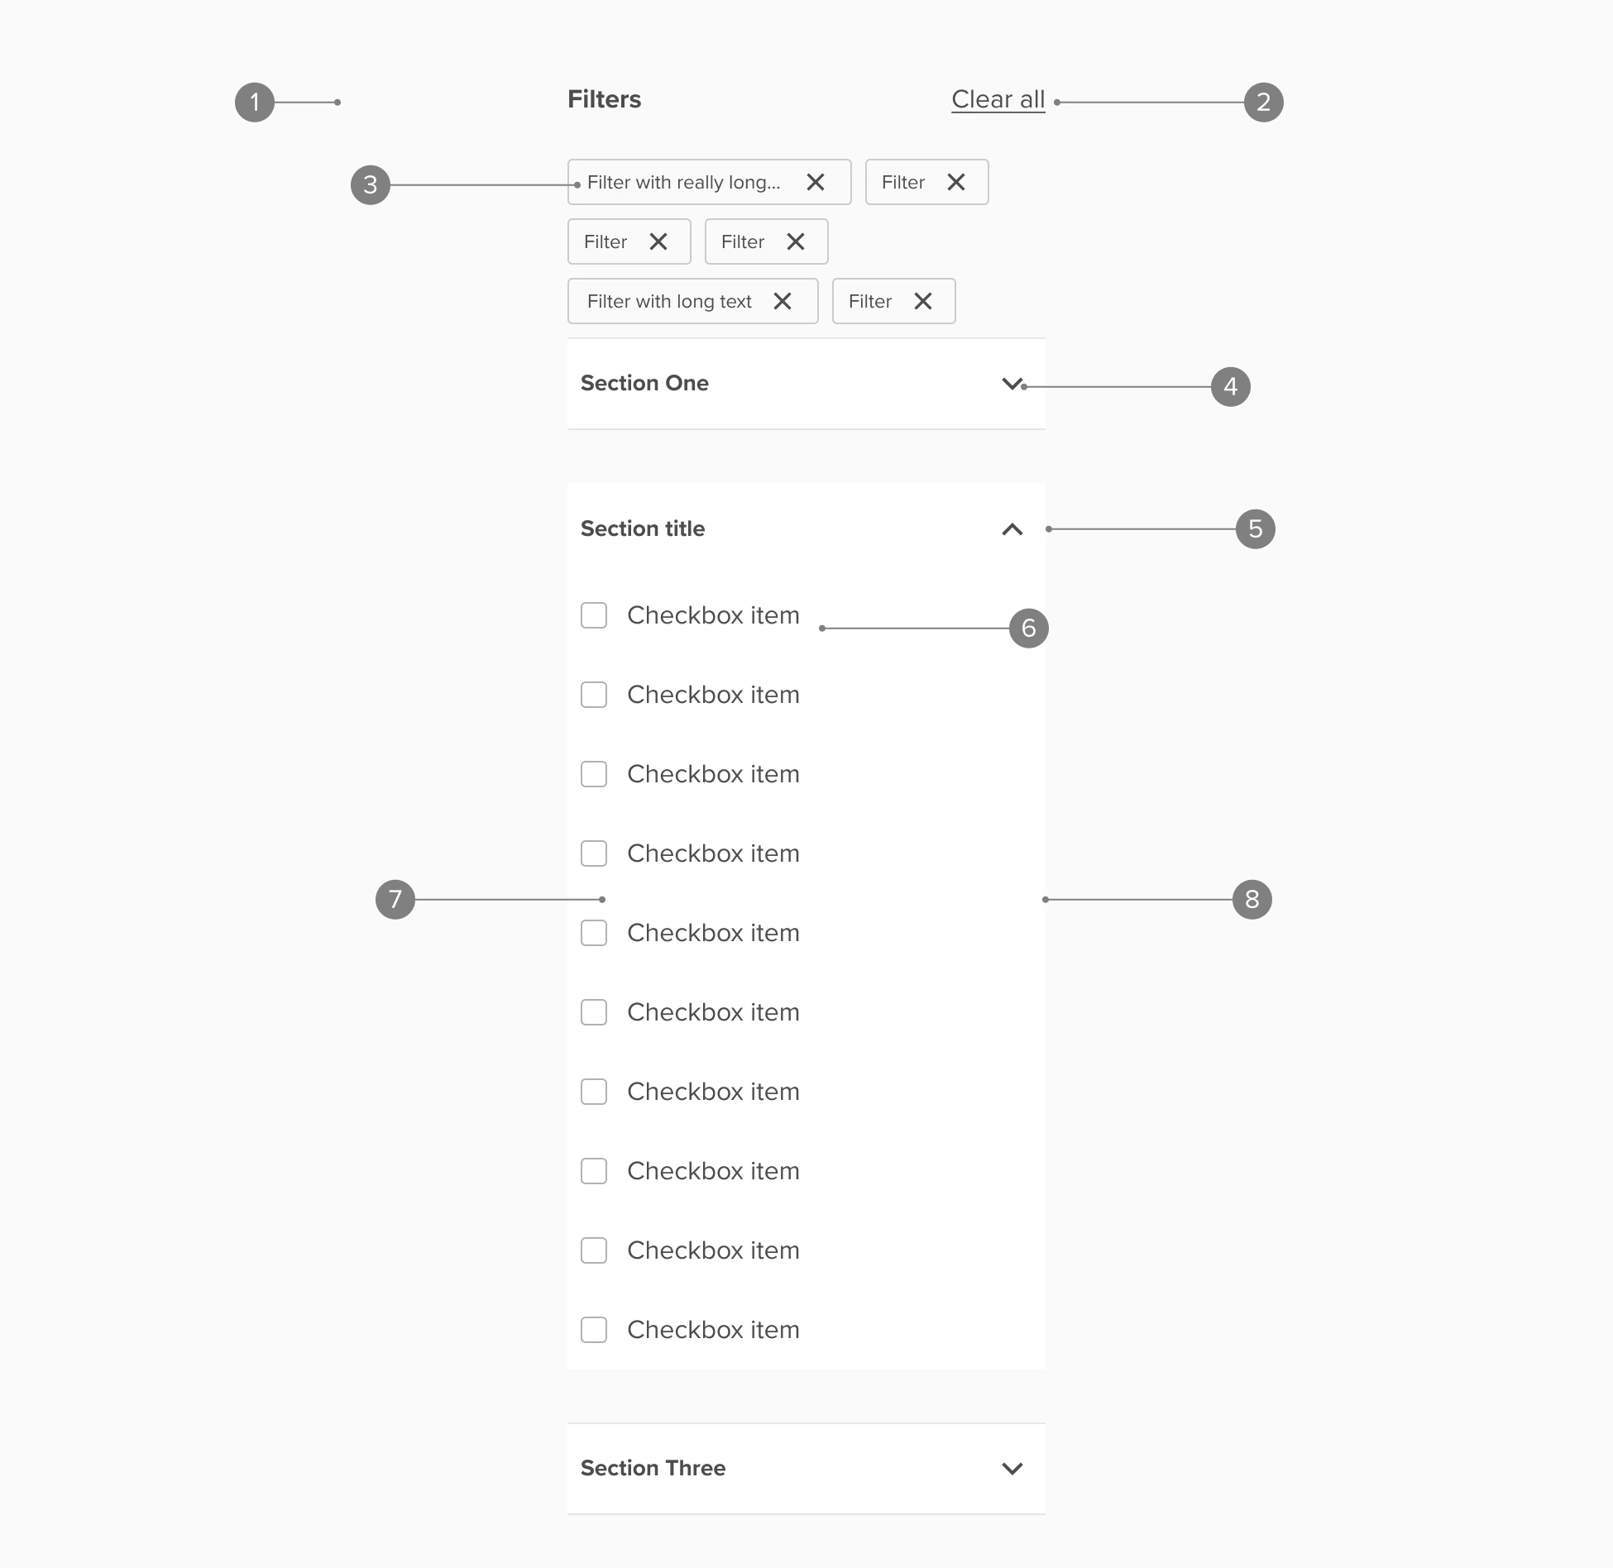The image size is (1613, 1568).
Task: Click the 'Filter with long text' chip label
Action: 669,301
